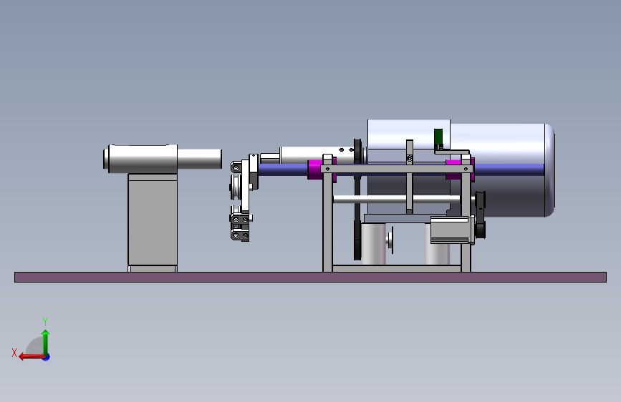This screenshot has height=402, width=621.
Task: Select the grey pedestal block under left cylinder
Action: (153, 222)
